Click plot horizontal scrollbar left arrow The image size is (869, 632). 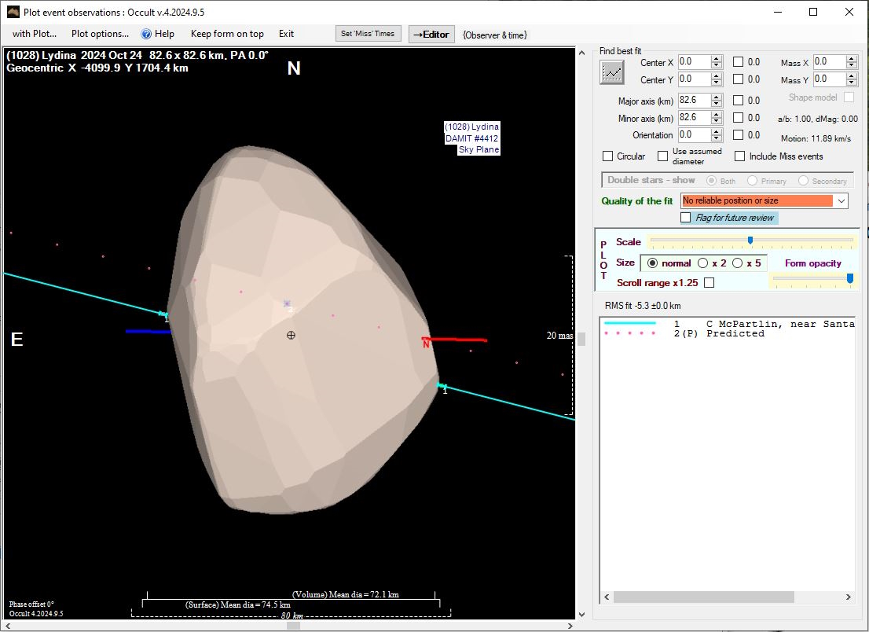point(9,626)
